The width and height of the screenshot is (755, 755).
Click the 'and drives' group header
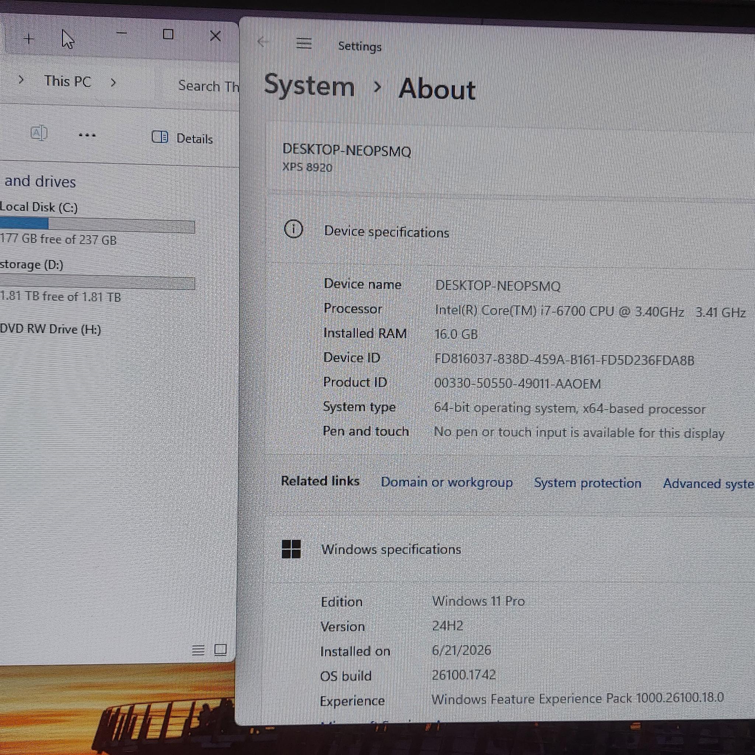40,182
